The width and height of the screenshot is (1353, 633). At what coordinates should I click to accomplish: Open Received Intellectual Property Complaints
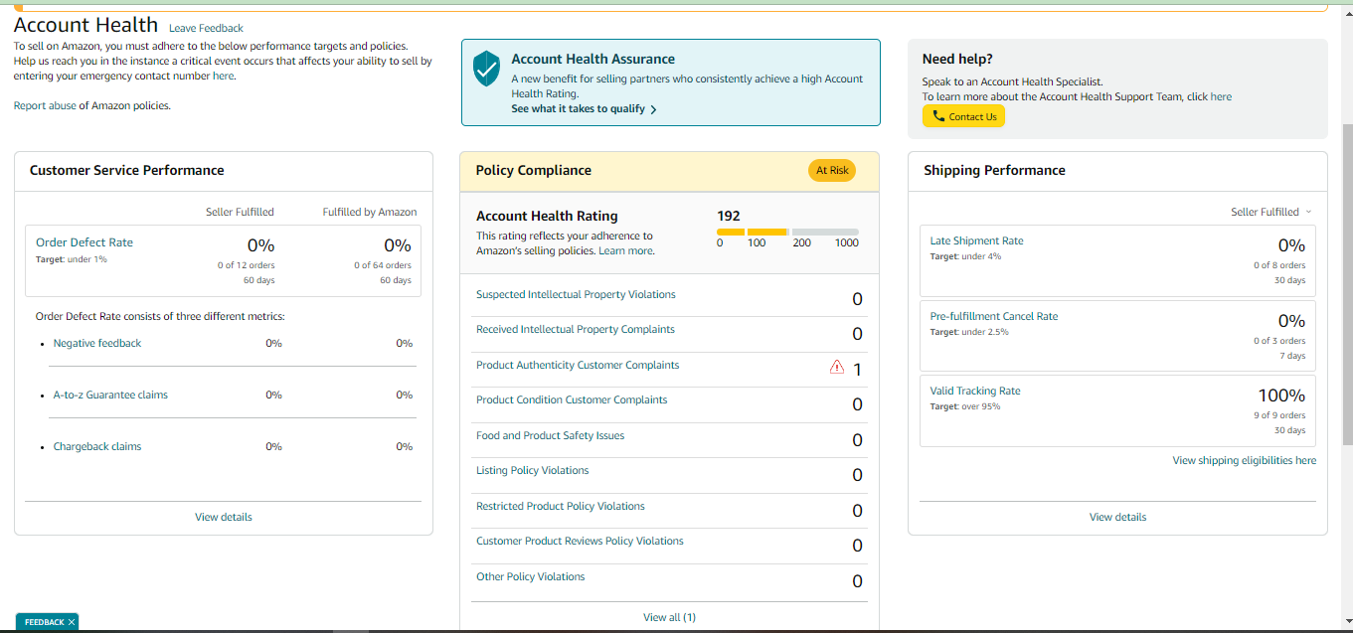pos(576,329)
